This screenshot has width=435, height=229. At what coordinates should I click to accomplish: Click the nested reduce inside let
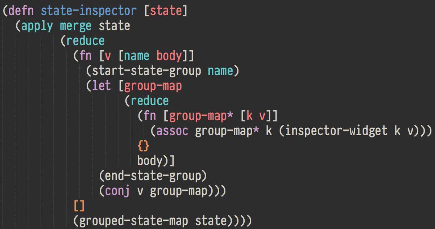click(x=150, y=101)
